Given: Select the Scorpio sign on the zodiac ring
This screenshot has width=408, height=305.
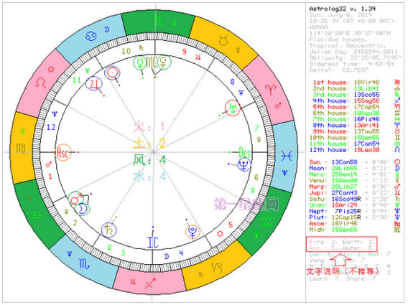Looking at the screenshot, I should coord(84,263).
